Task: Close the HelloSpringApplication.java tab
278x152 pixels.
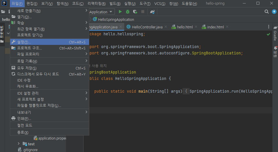Action: (x=121, y=27)
